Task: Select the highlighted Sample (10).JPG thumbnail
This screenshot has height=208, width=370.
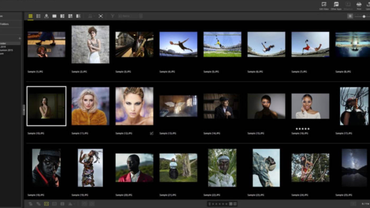Action: pos(46,106)
